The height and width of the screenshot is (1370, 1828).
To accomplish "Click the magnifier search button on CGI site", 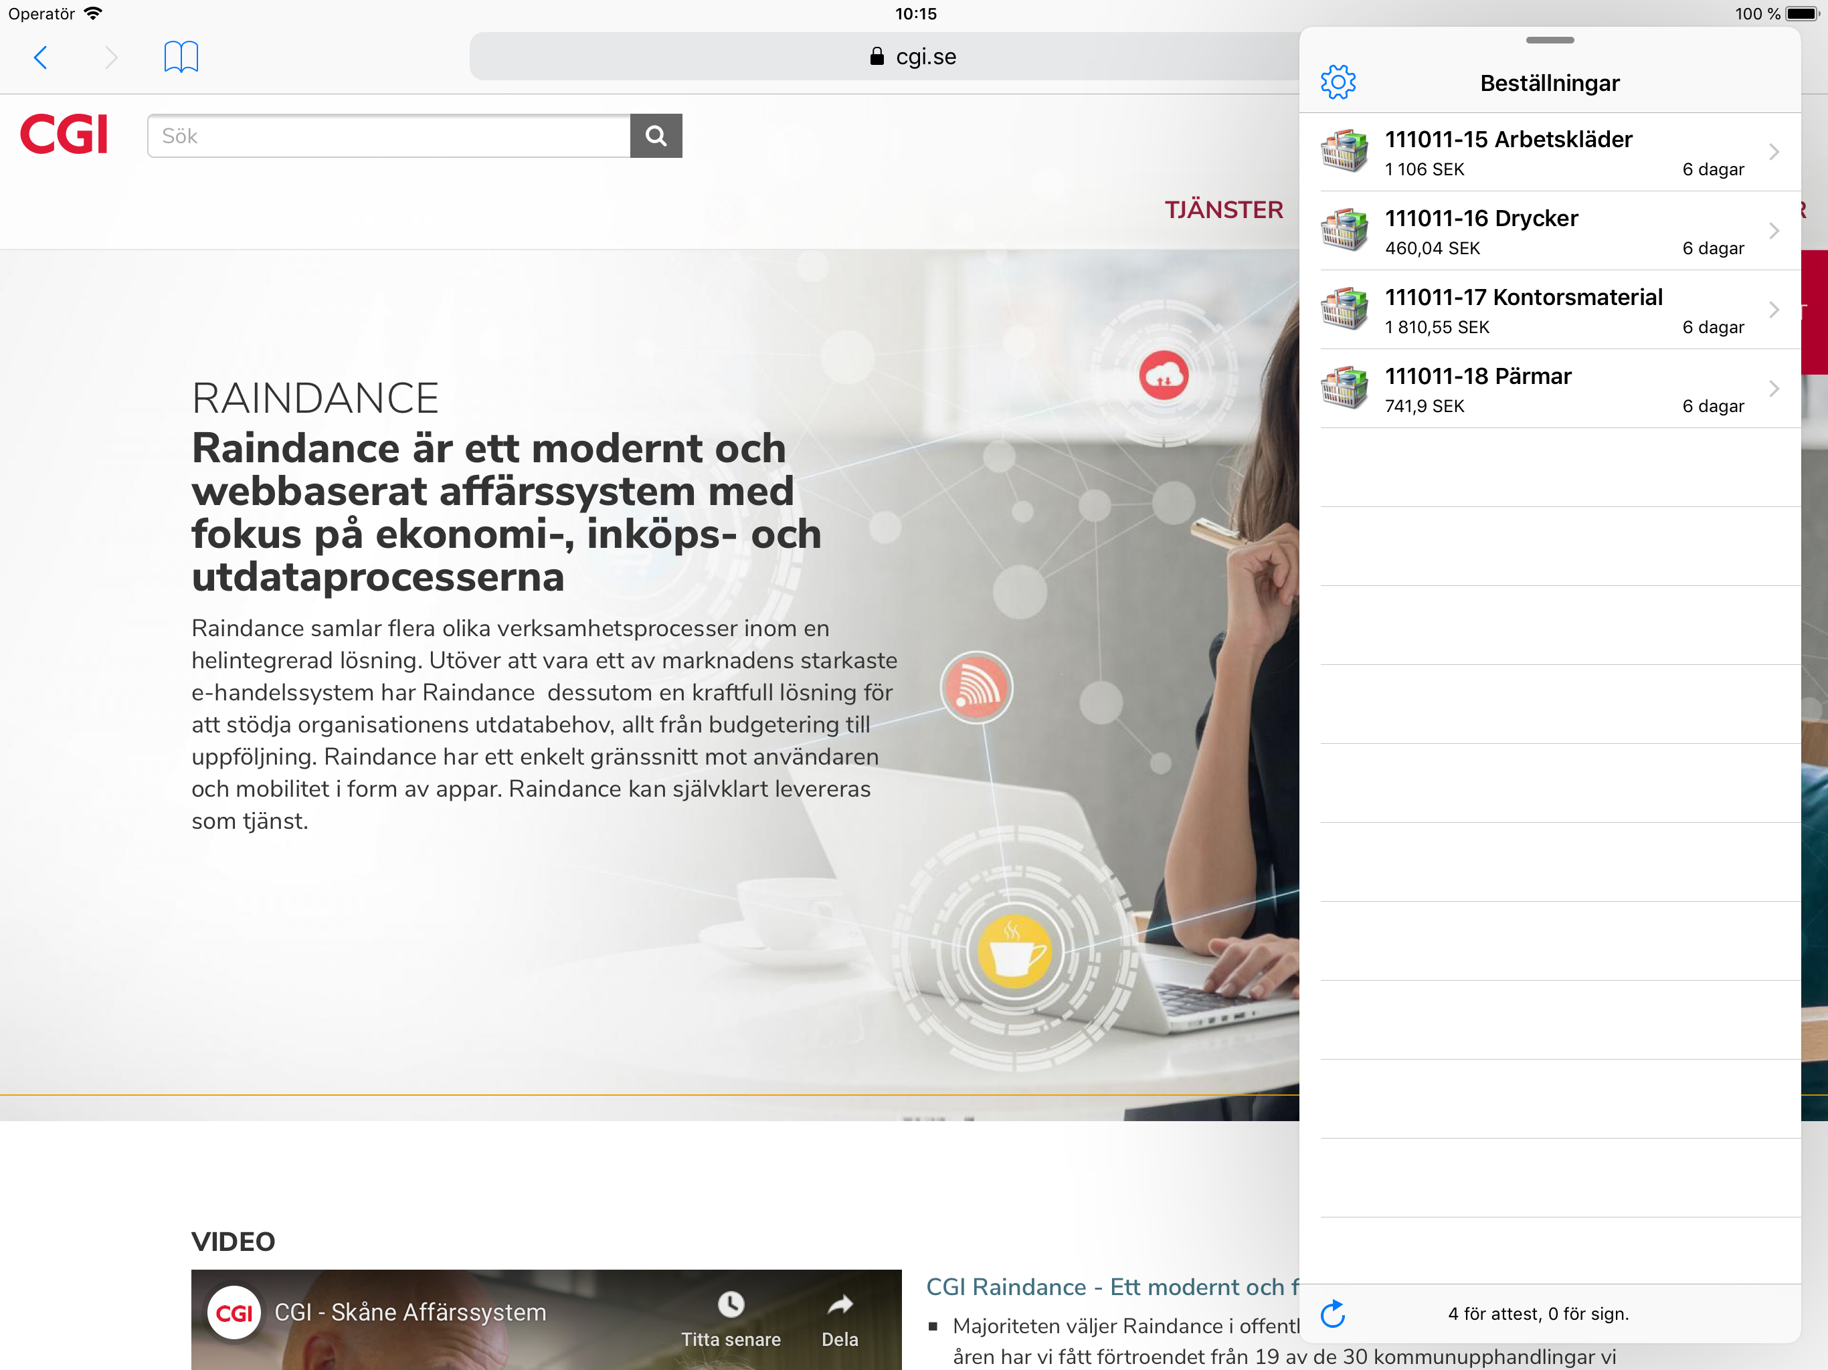I will click(x=656, y=136).
